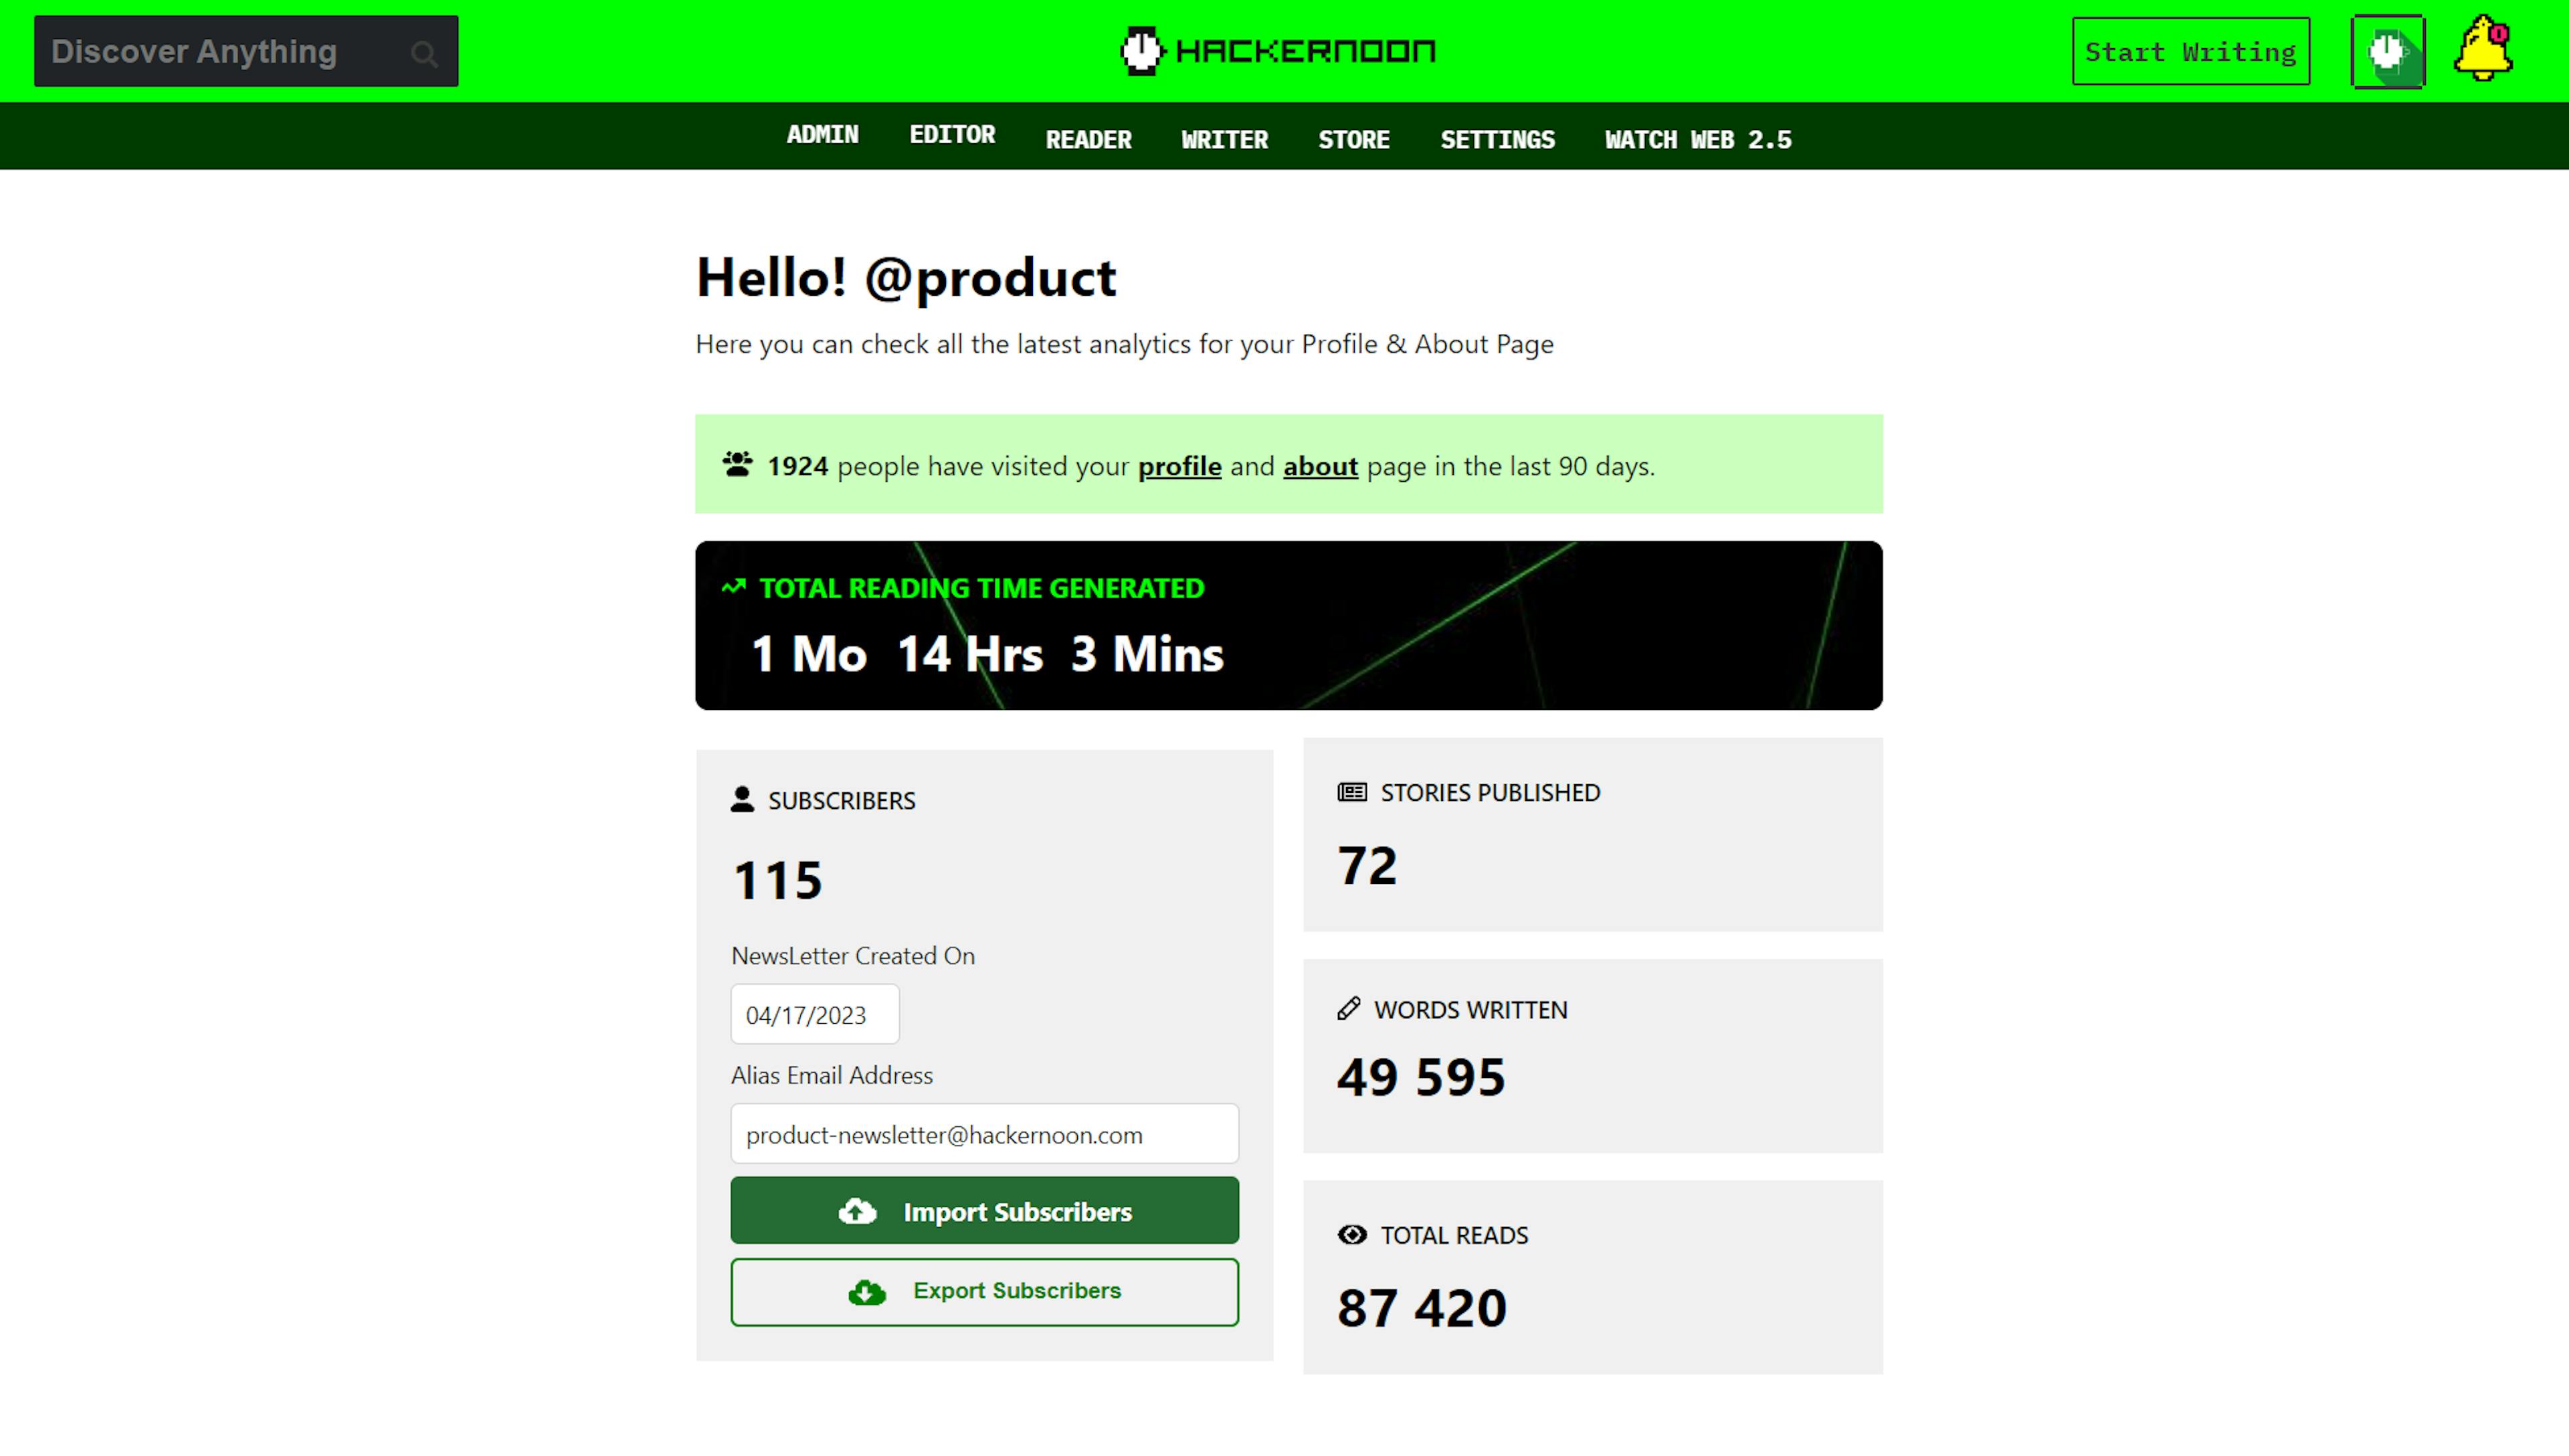Open the profile avatar menu

coord(2387,52)
